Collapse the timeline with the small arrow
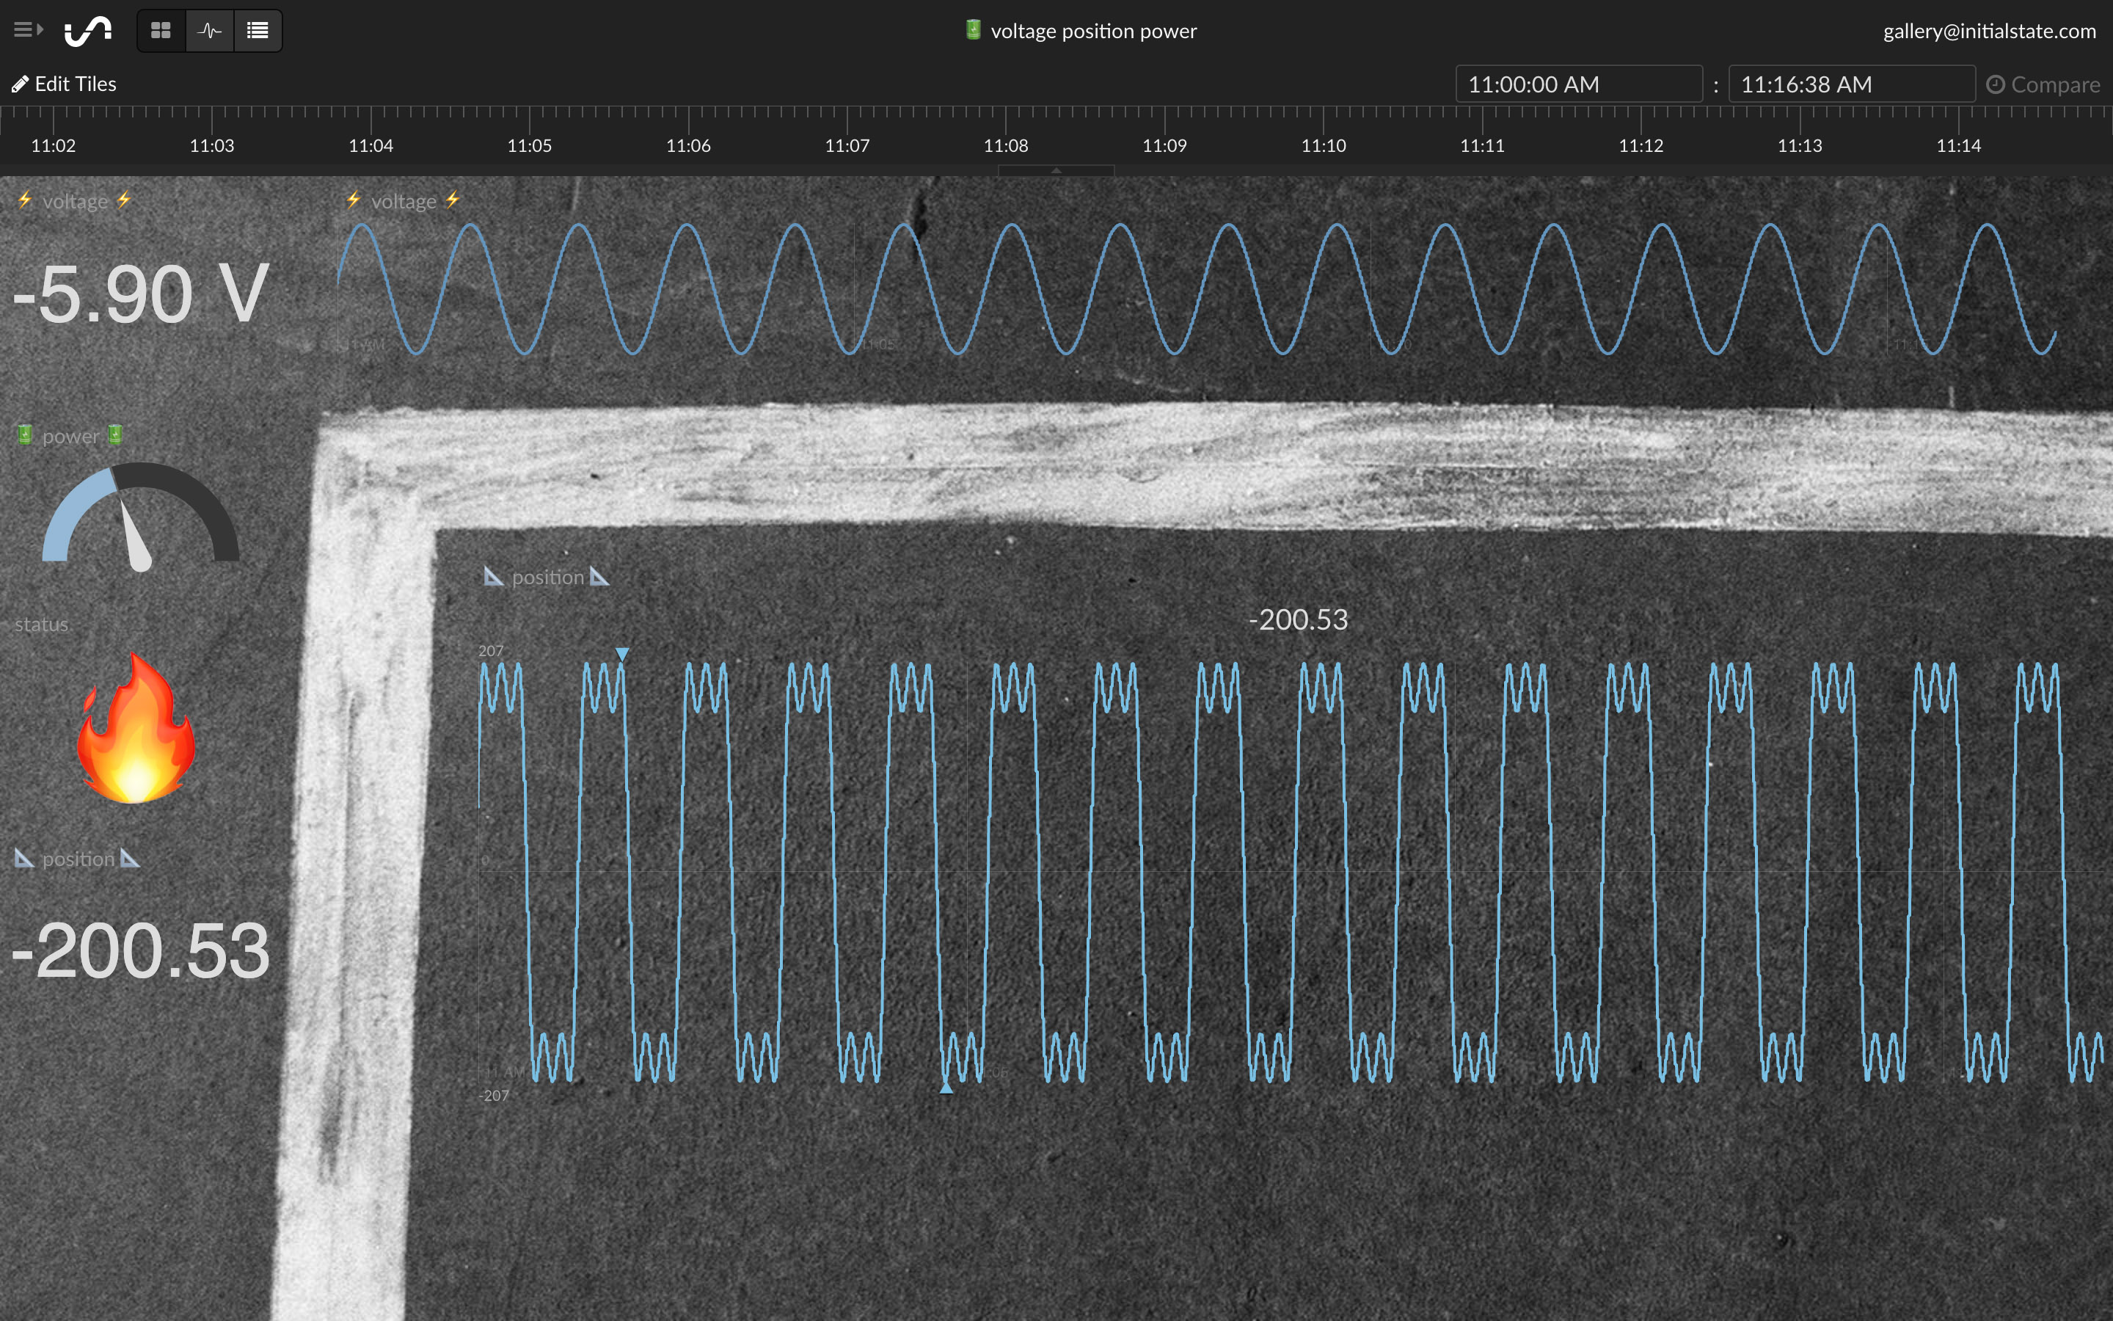 (1056, 171)
